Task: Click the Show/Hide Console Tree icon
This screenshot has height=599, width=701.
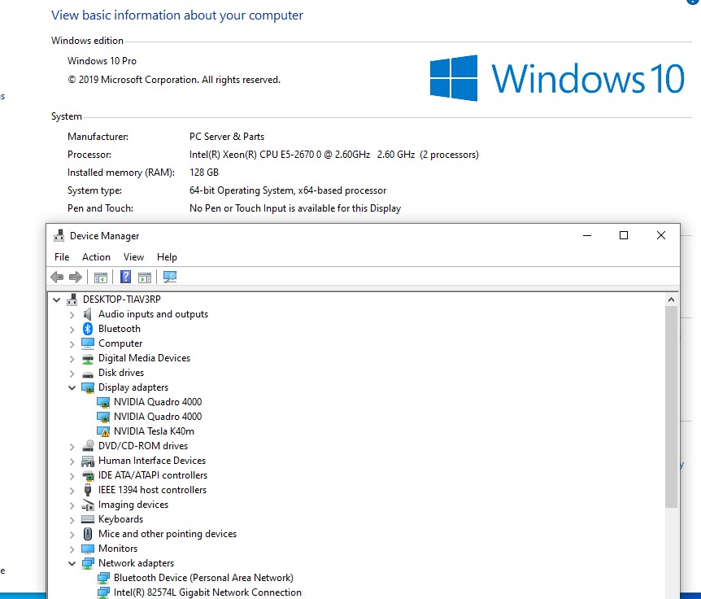Action: [101, 277]
